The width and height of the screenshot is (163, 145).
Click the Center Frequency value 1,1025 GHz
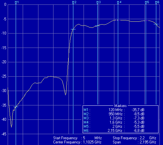[92, 142]
